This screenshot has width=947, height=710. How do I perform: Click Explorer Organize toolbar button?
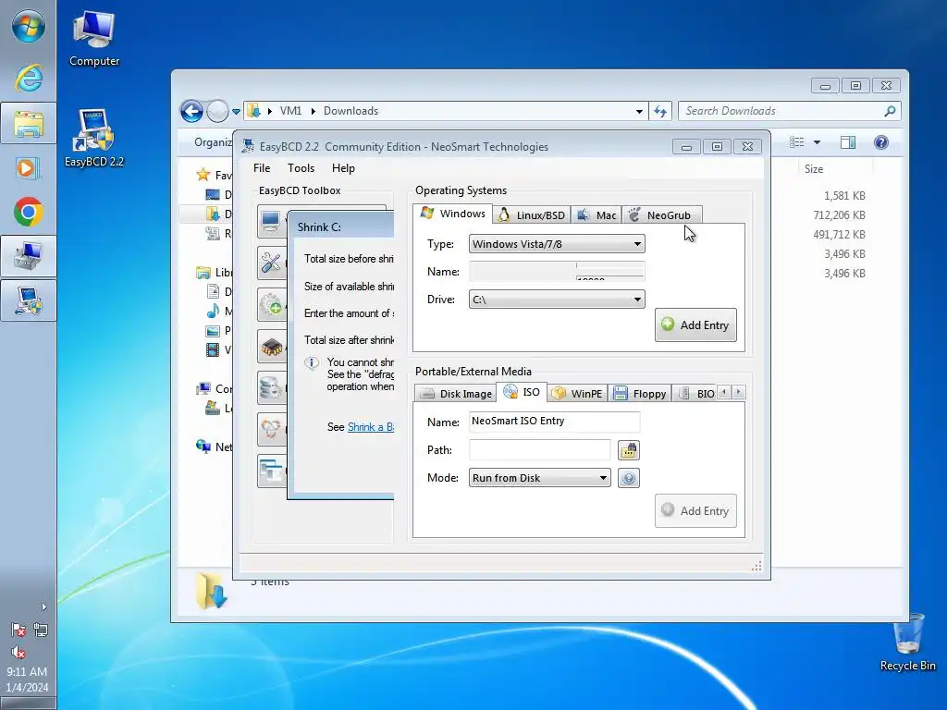[x=214, y=141]
